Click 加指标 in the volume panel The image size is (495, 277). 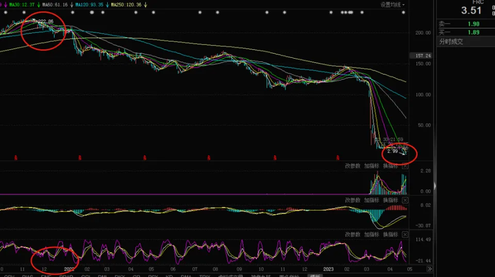(x=371, y=166)
